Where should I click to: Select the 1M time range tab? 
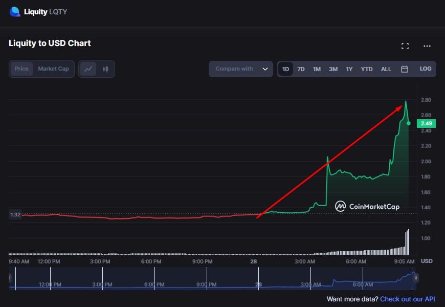point(317,69)
